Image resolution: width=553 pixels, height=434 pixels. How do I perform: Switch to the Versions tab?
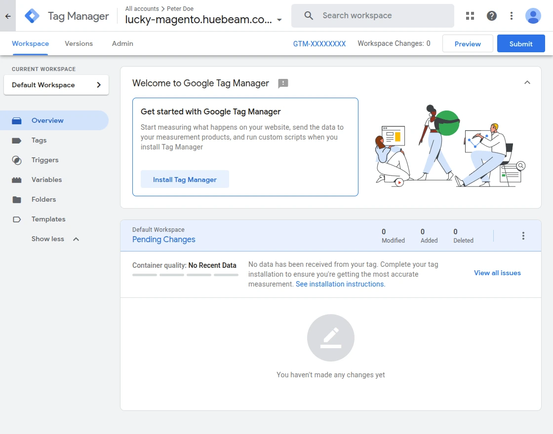79,43
